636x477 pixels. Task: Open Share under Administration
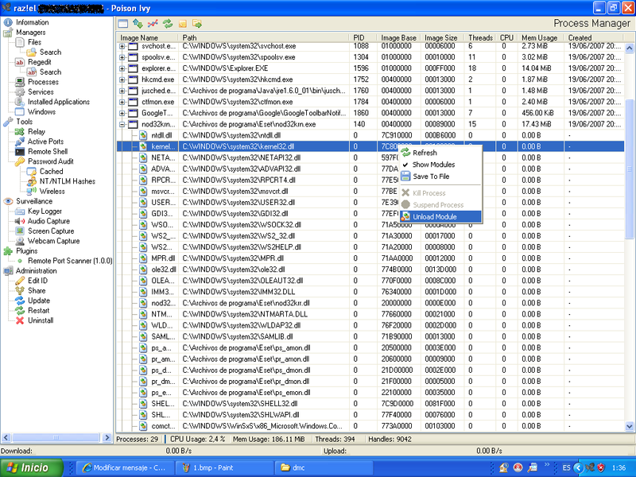coord(37,291)
